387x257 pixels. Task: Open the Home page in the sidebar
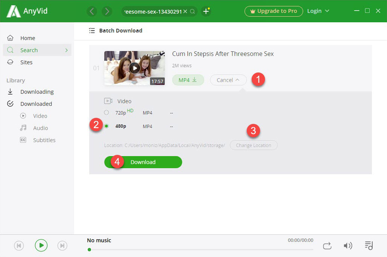coord(37,38)
